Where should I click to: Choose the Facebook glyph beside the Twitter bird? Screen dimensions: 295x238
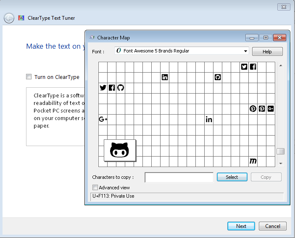(x=112, y=88)
